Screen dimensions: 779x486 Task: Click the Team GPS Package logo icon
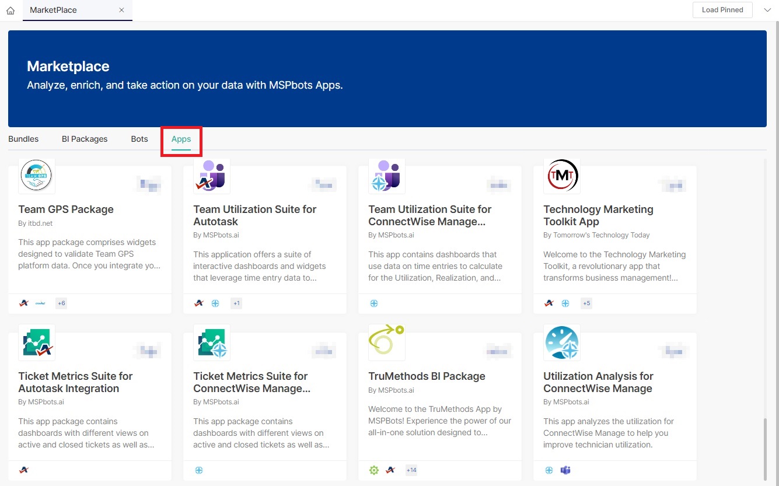37,176
